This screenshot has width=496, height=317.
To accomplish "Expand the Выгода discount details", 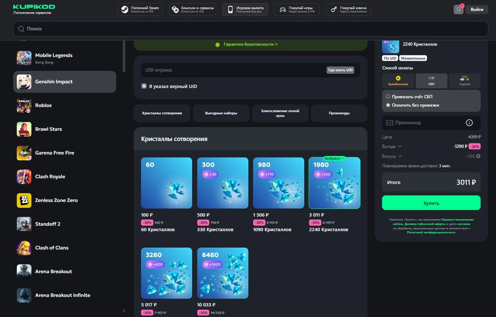I will [x=392, y=146].
